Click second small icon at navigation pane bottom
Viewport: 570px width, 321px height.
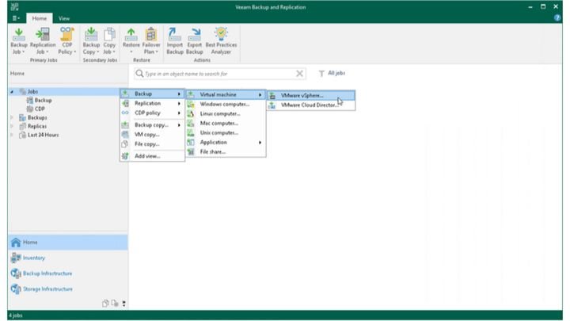pyautogui.click(x=115, y=303)
